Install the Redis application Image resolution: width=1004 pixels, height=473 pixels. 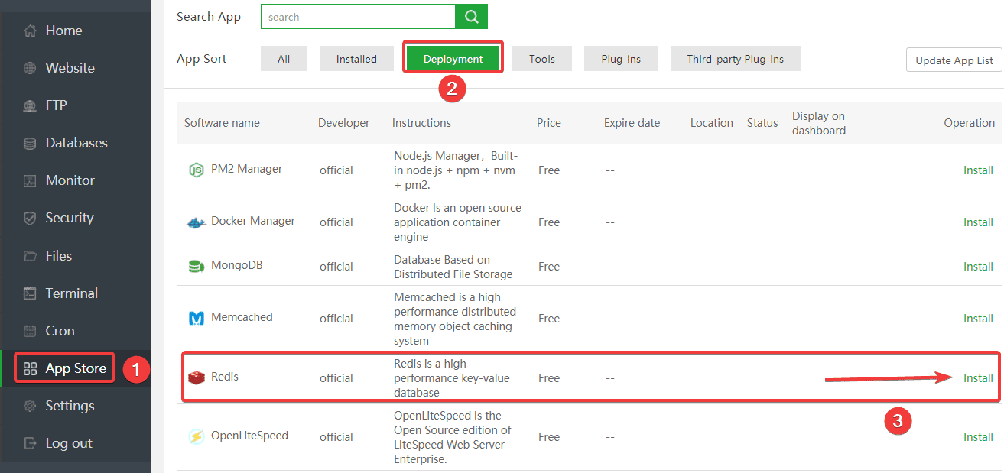point(978,377)
